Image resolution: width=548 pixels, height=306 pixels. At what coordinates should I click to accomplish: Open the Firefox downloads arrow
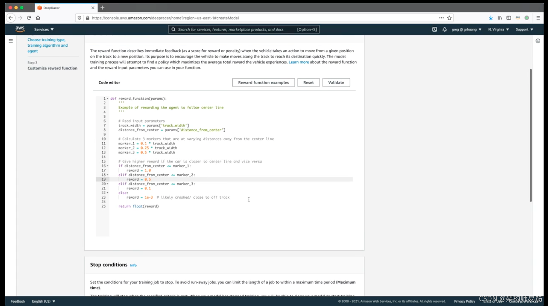pyautogui.click(x=491, y=18)
